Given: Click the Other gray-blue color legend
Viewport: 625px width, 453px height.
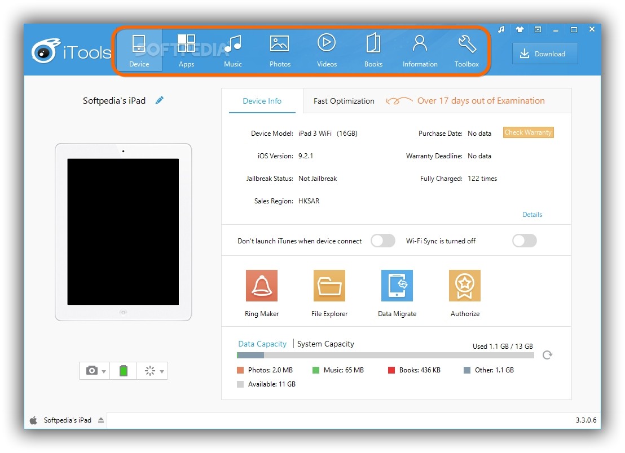Looking at the screenshot, I should [467, 370].
